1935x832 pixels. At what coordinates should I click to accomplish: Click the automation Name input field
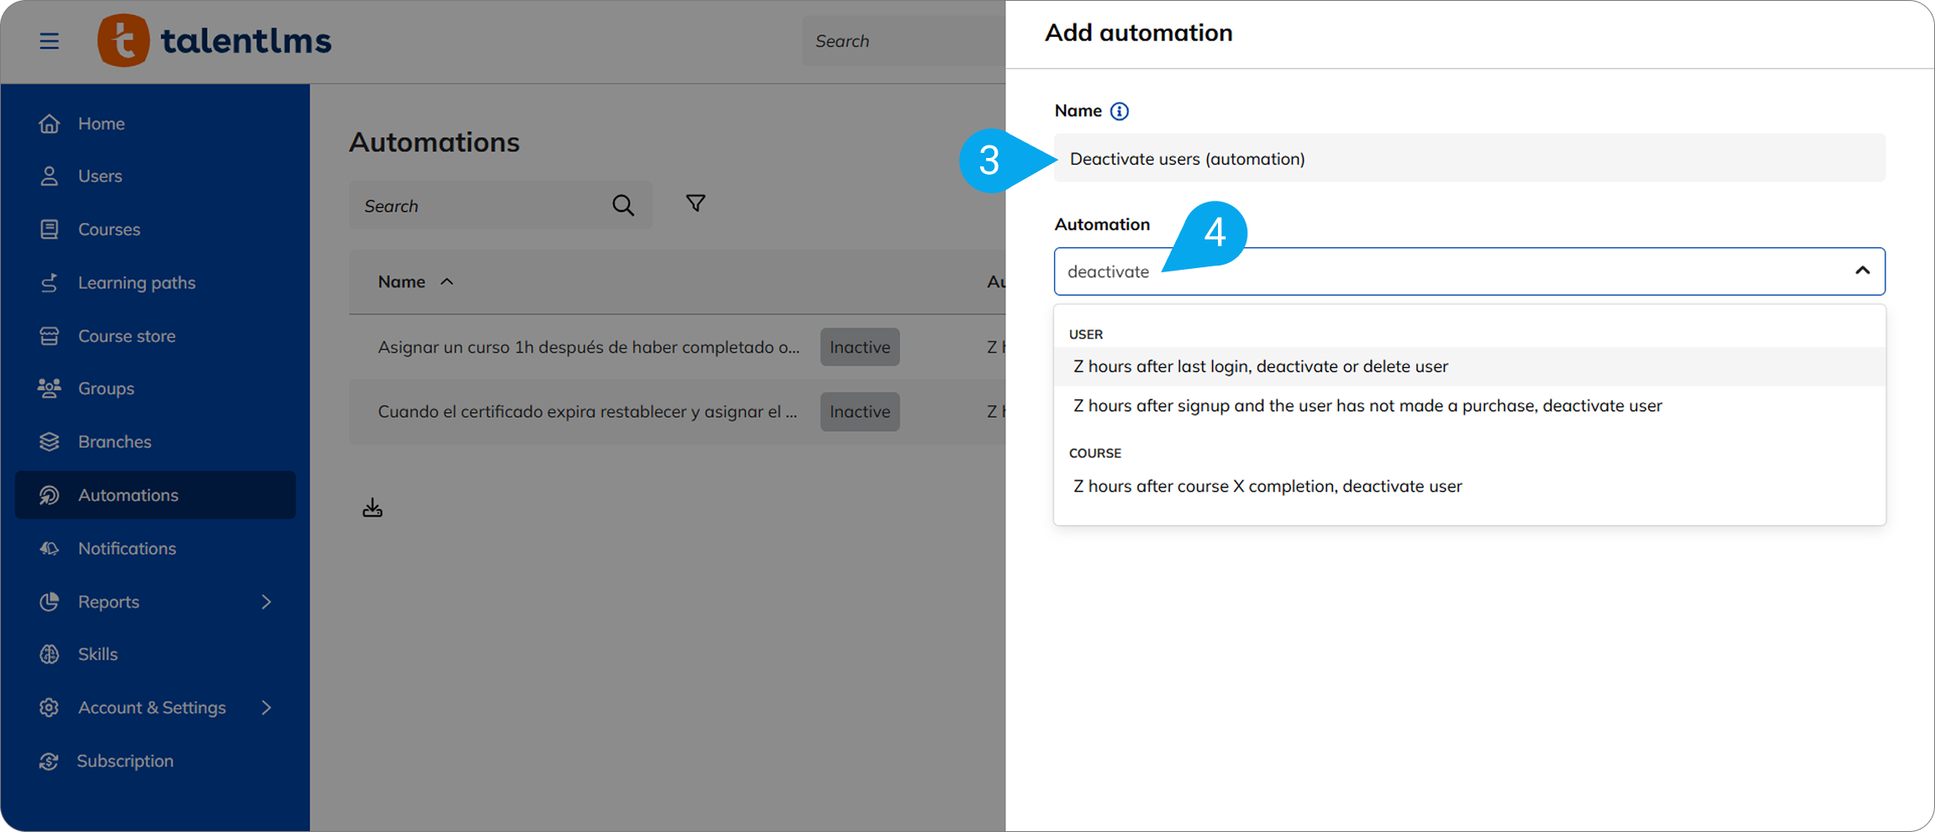point(1468,159)
